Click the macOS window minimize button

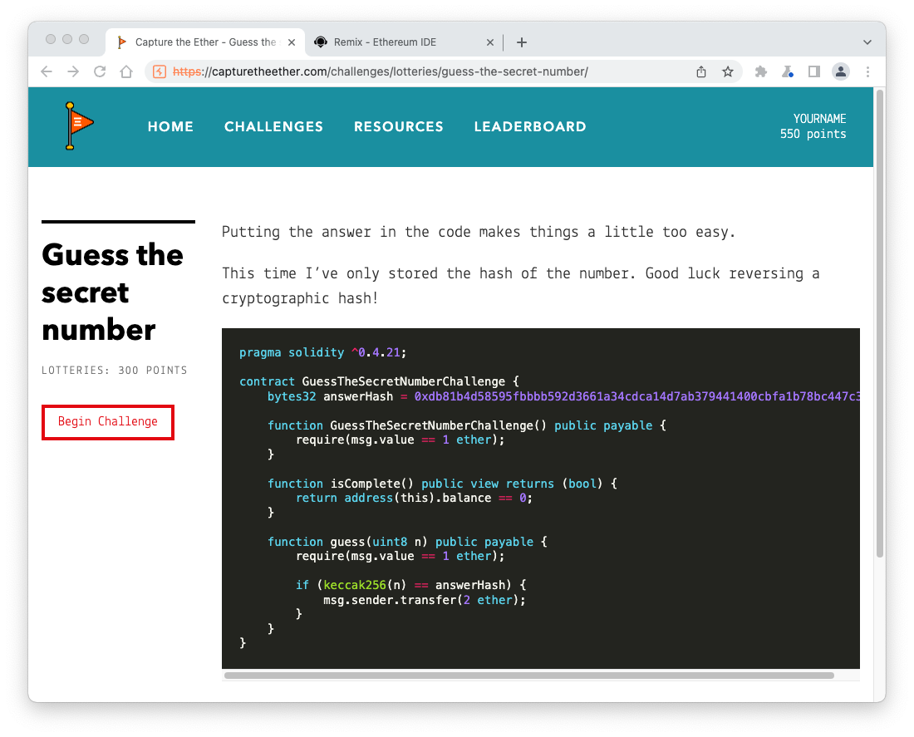(67, 38)
